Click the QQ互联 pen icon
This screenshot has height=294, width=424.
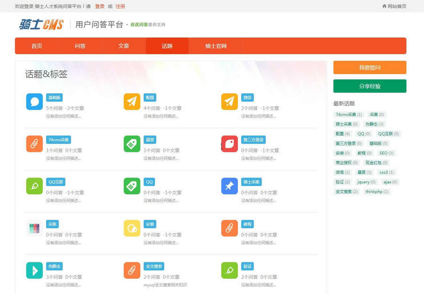[x=34, y=186]
